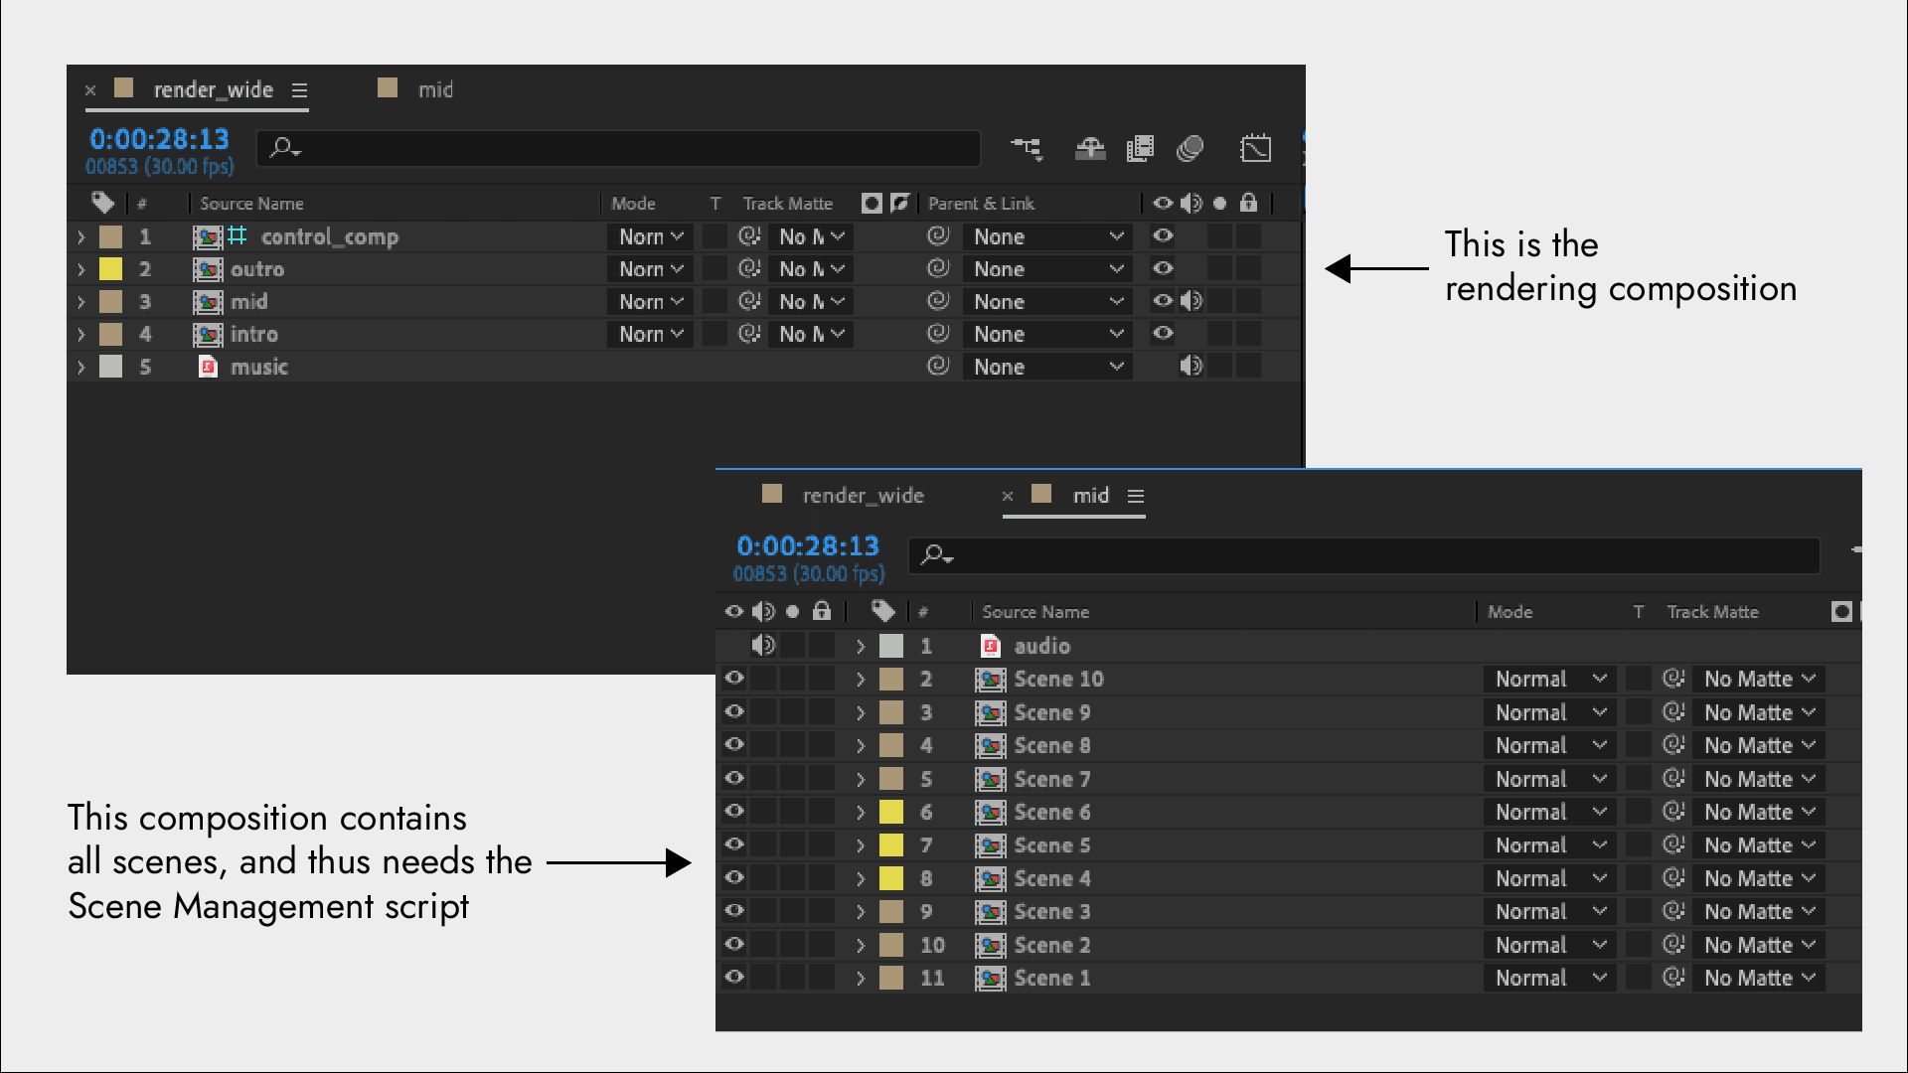Click the composition mini-flowchart icon
This screenshot has height=1073, width=1908.
pyautogui.click(x=1027, y=149)
